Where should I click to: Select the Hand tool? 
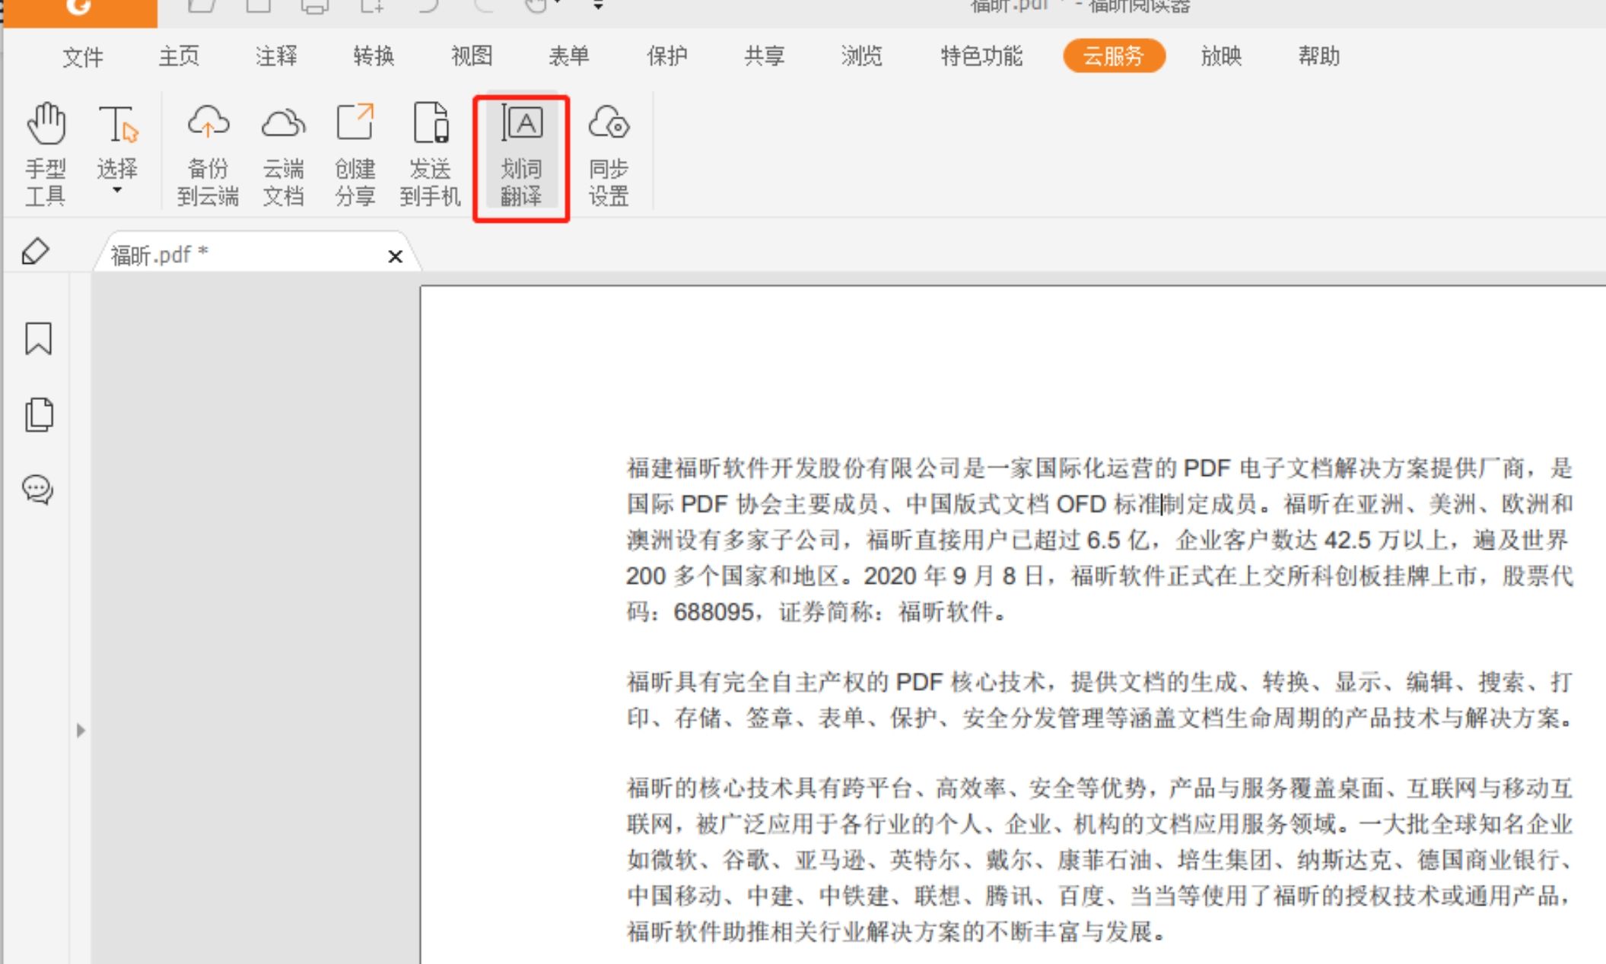[x=46, y=152]
